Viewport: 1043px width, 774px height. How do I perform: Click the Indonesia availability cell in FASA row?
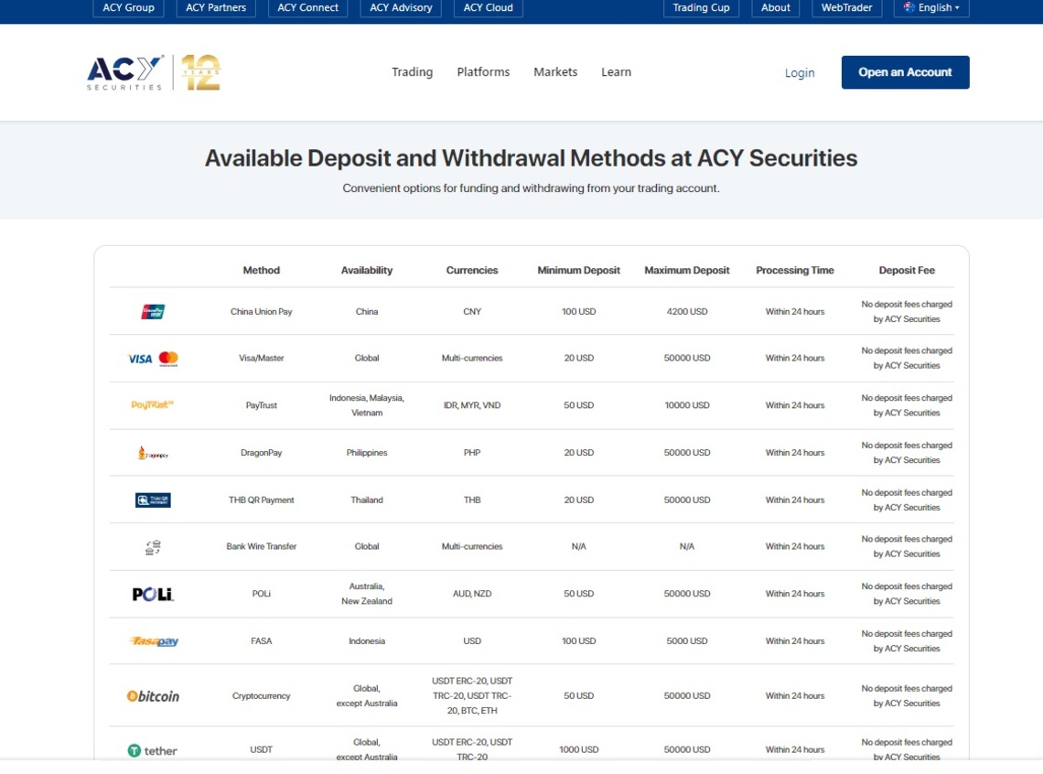tap(367, 641)
